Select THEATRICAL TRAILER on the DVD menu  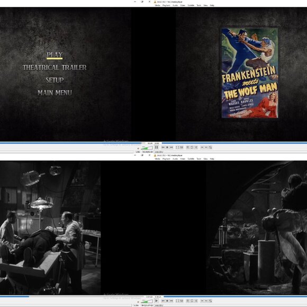tap(55, 68)
